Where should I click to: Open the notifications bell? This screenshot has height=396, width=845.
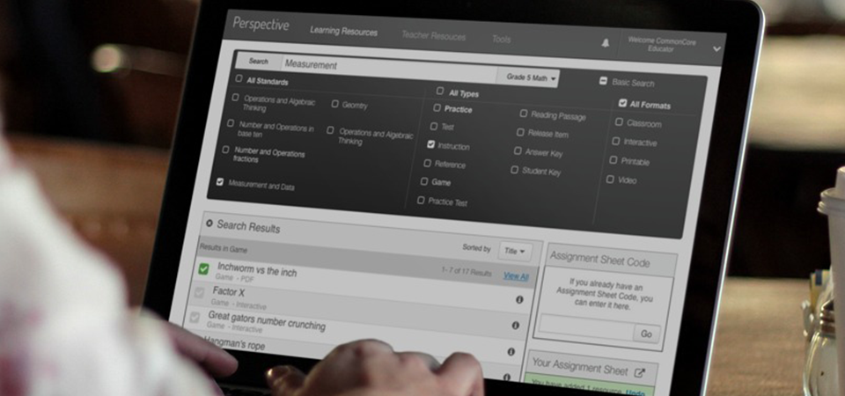[606, 44]
